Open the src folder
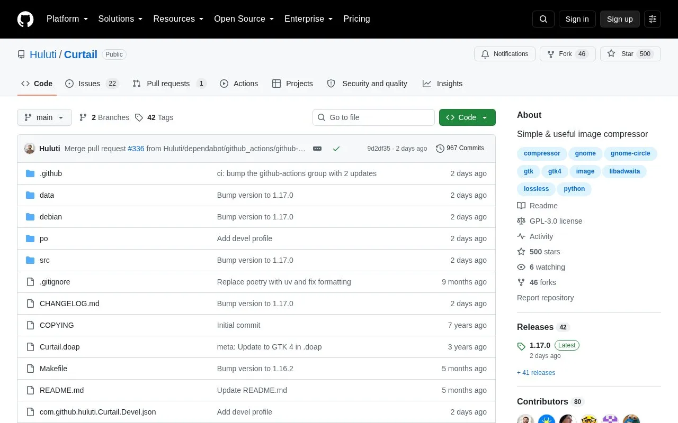678x423 pixels. click(x=44, y=260)
